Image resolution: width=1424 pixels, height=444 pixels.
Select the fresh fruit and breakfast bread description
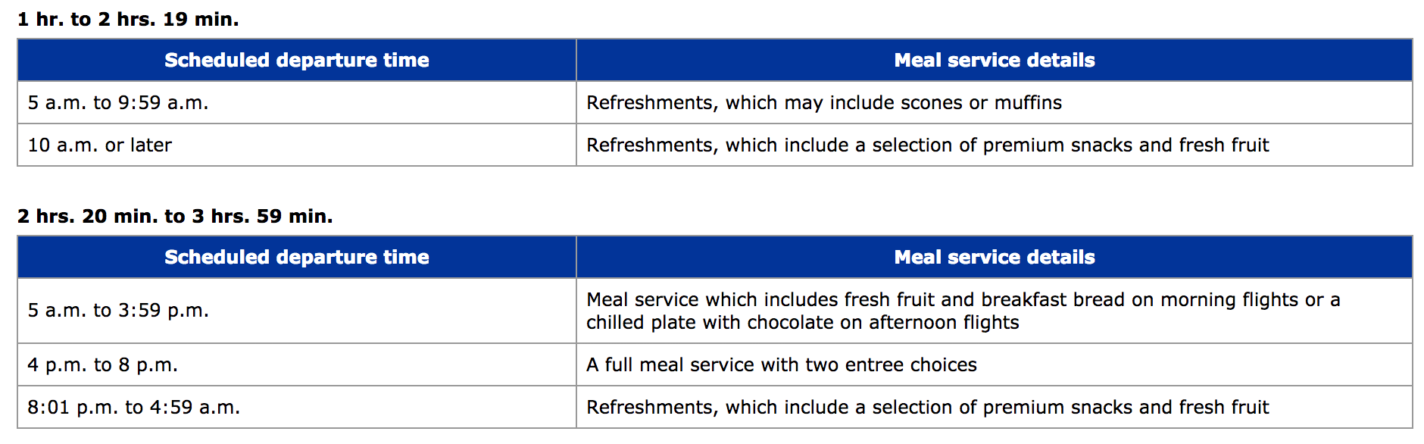995,311
